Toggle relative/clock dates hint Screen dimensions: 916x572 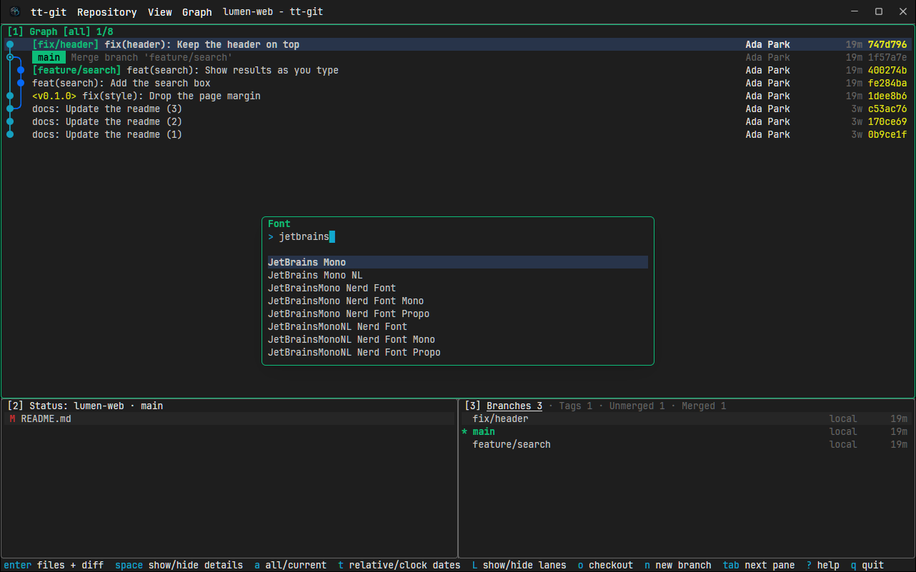point(399,566)
